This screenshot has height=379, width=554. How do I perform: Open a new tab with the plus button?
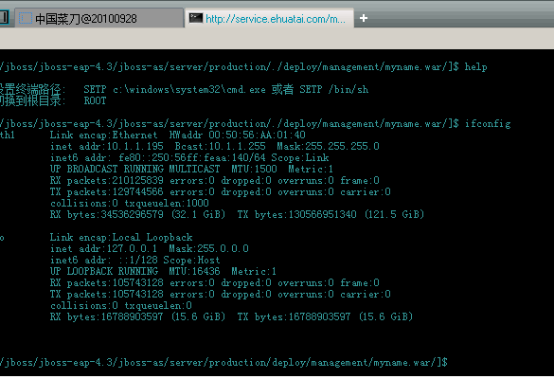pos(364,18)
